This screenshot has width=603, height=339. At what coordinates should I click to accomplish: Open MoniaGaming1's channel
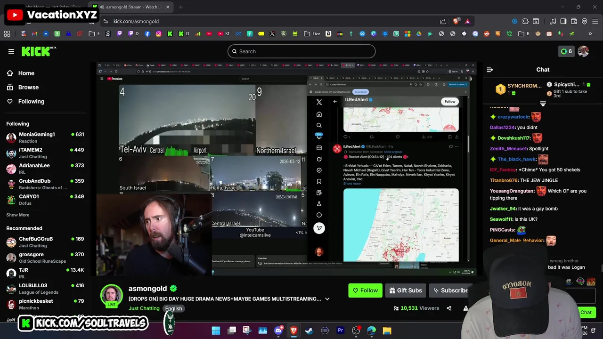[x=45, y=137]
